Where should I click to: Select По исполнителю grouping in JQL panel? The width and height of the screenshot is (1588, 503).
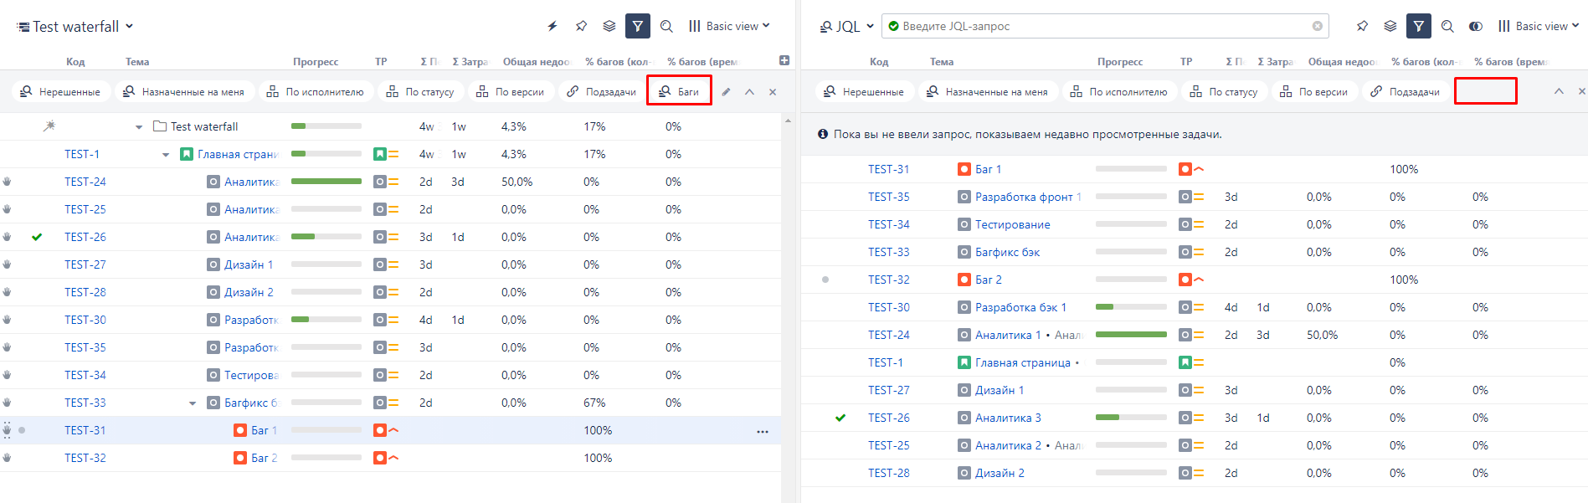click(1119, 92)
